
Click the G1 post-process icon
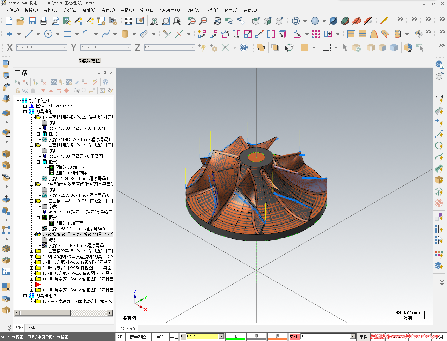(x=77, y=82)
